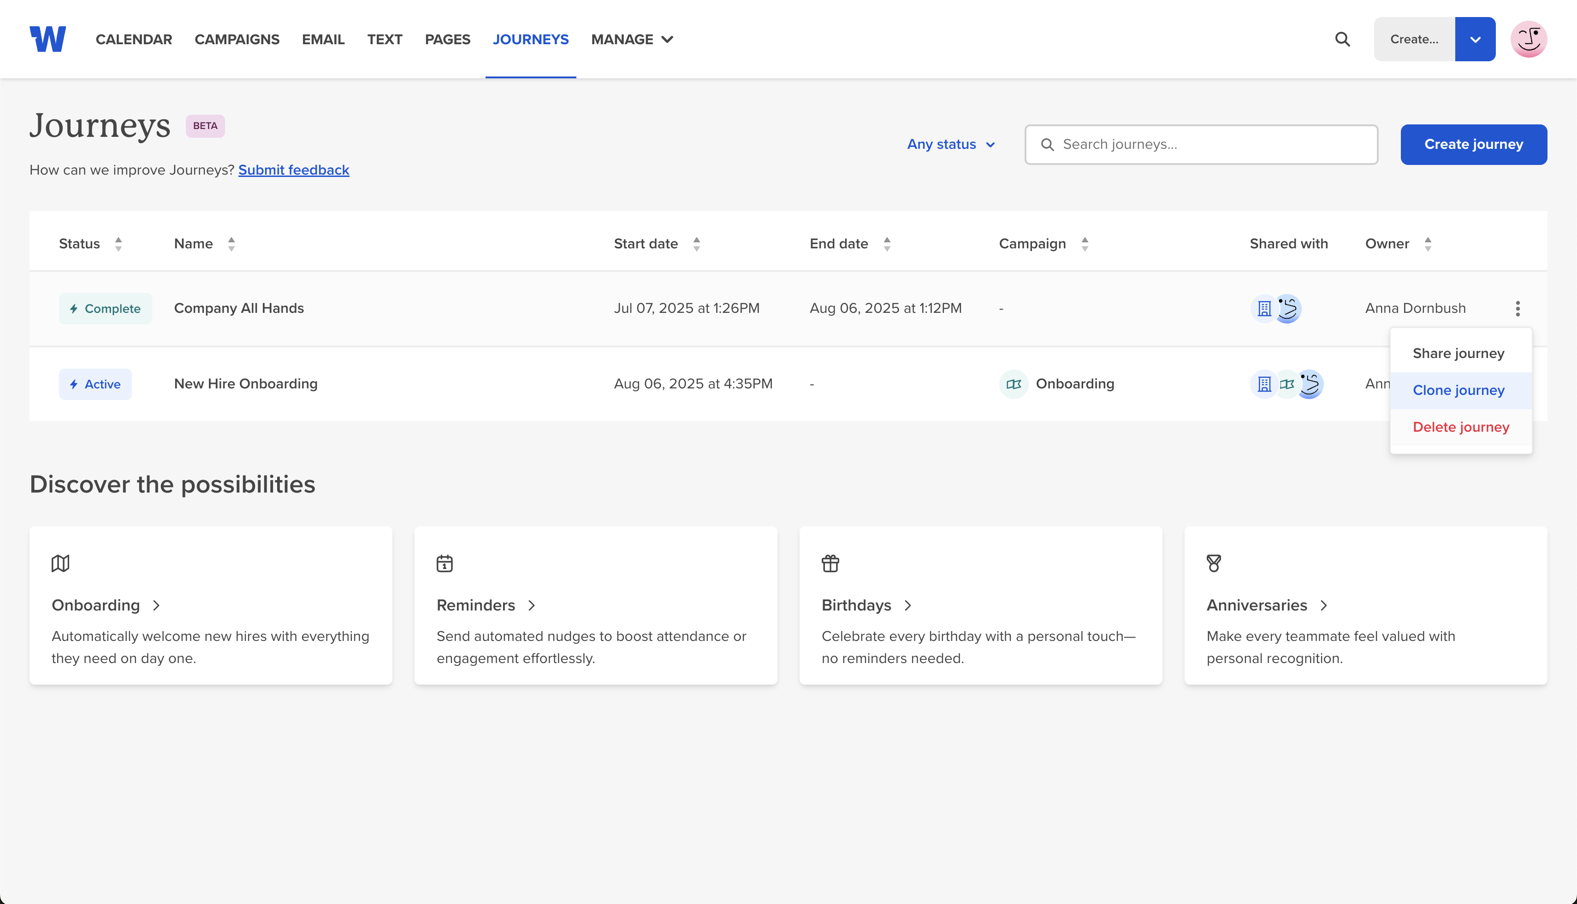The width and height of the screenshot is (1577, 904).
Task: Expand the Any status filter dropdown
Action: coord(951,145)
